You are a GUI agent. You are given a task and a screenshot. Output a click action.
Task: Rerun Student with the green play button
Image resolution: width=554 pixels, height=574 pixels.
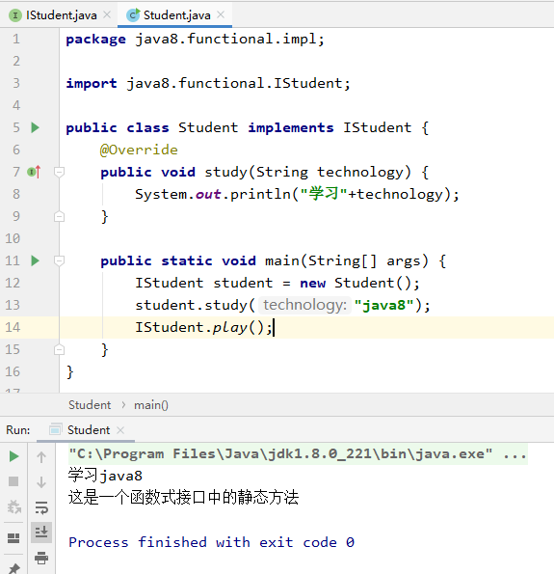pyautogui.click(x=13, y=456)
